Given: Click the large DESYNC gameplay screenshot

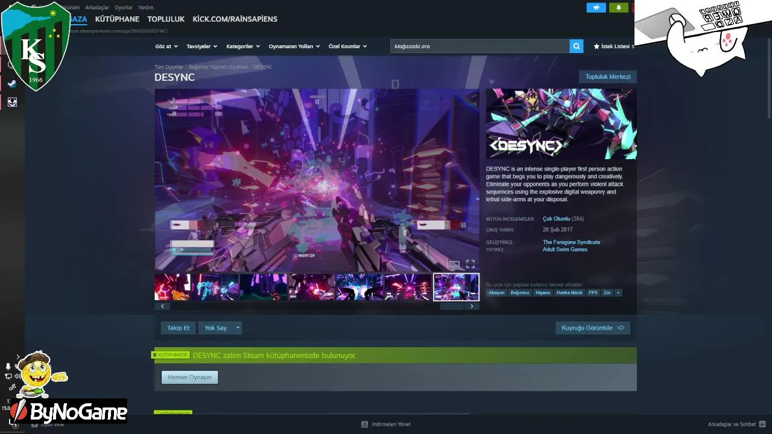Looking at the screenshot, I should click(x=317, y=180).
